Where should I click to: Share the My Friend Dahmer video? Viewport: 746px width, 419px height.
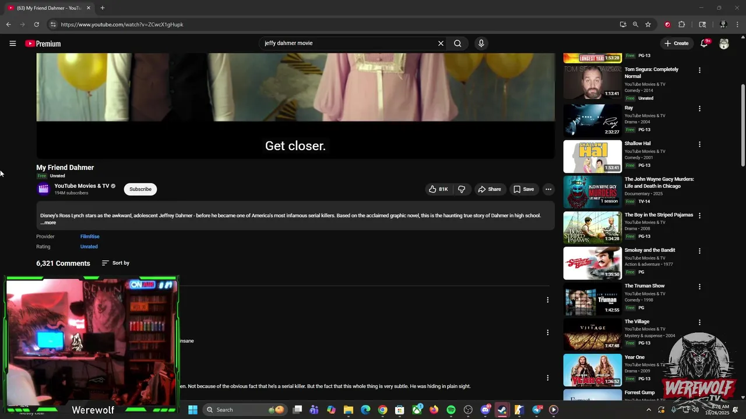[x=489, y=189]
